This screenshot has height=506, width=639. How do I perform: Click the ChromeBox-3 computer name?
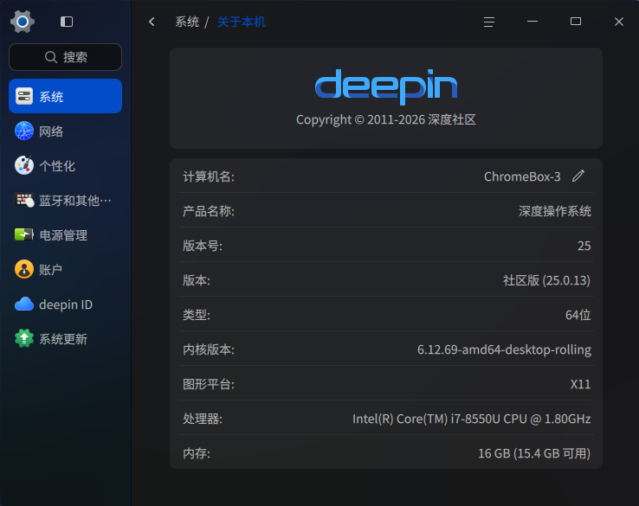(x=522, y=176)
